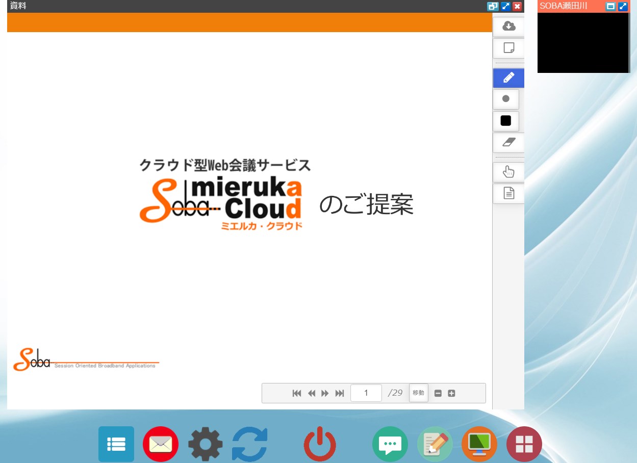Close the 資料 window
637x463 pixels.
tap(517, 7)
